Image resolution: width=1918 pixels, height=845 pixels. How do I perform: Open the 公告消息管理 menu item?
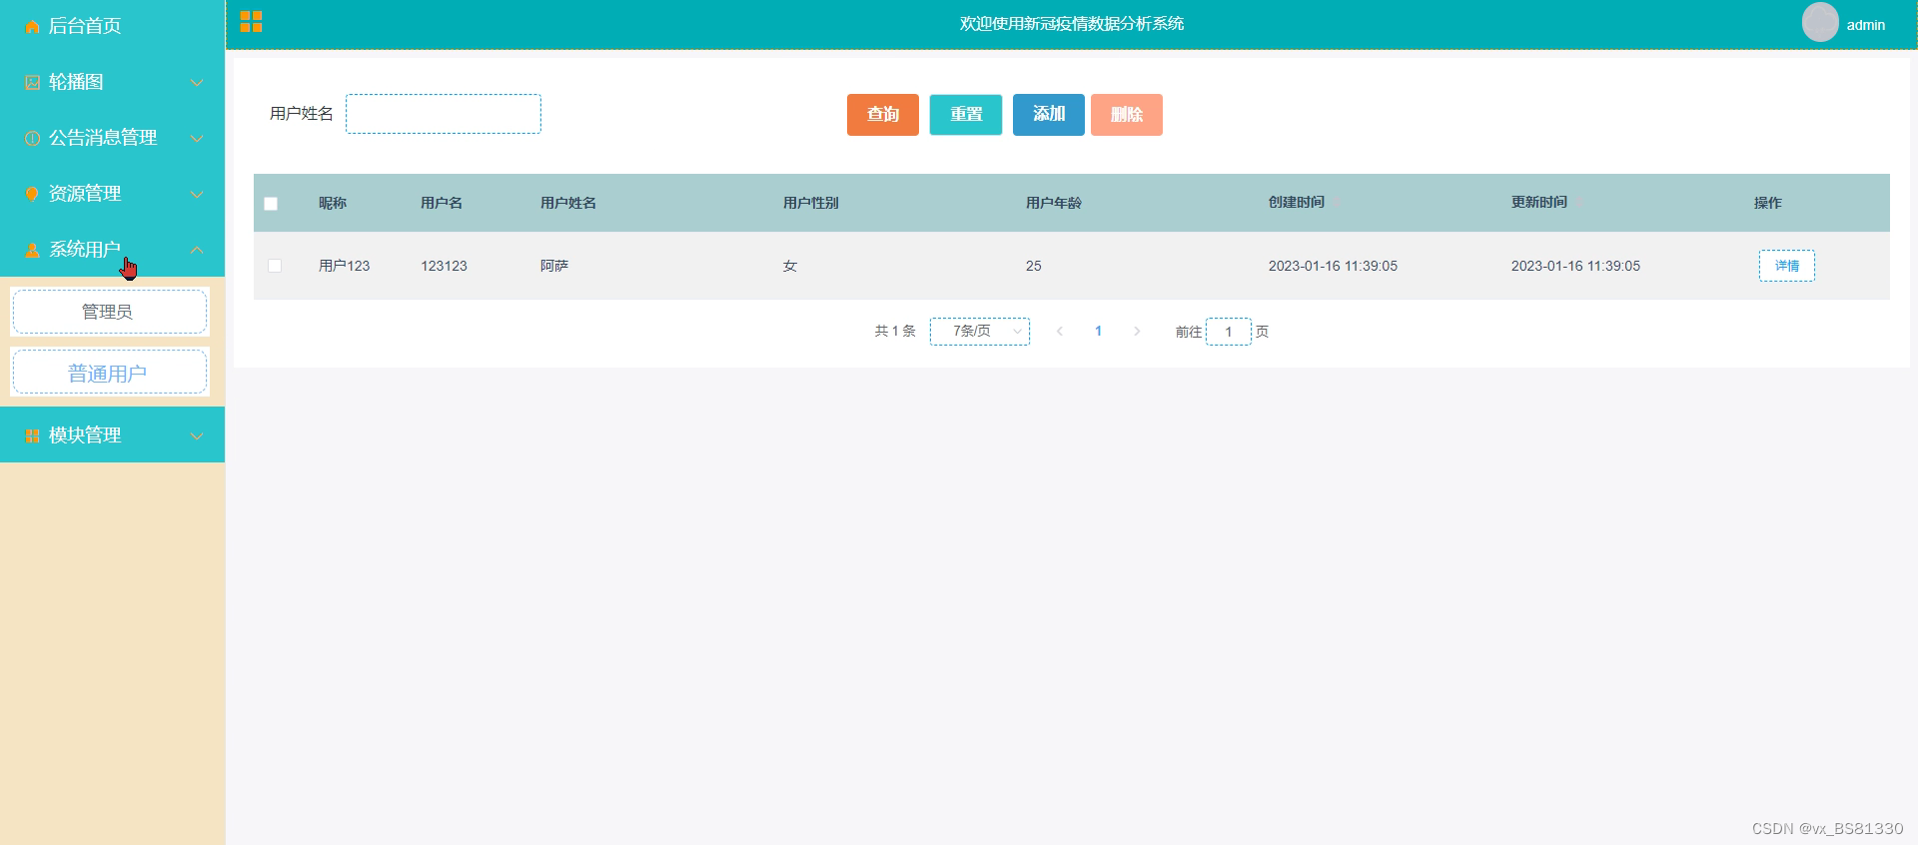pos(112,138)
